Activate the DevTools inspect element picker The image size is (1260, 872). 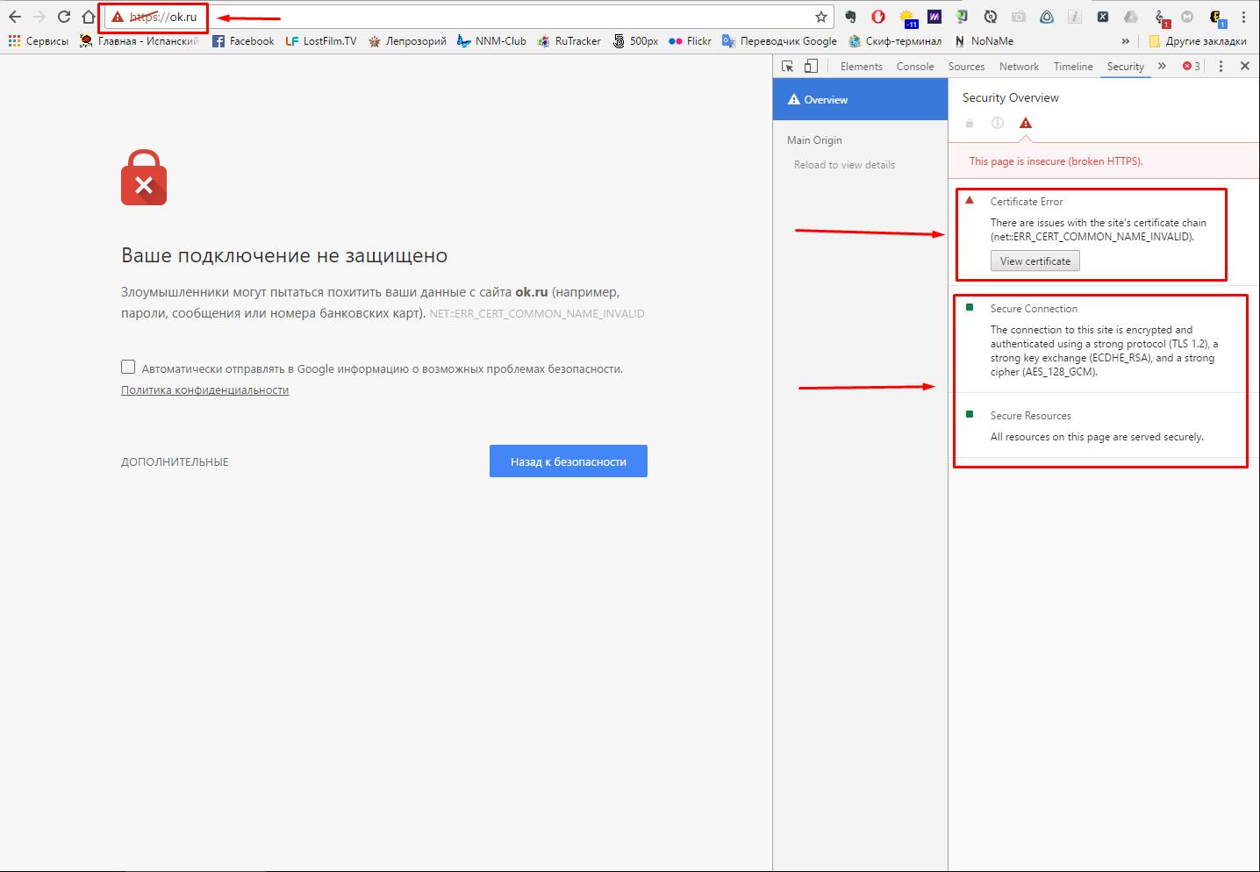point(788,66)
